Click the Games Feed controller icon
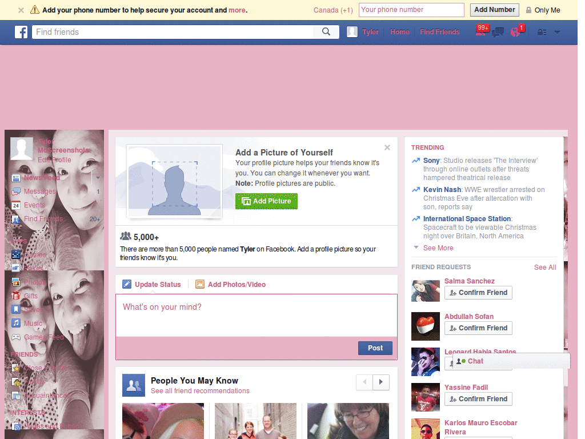 pyautogui.click(x=16, y=337)
